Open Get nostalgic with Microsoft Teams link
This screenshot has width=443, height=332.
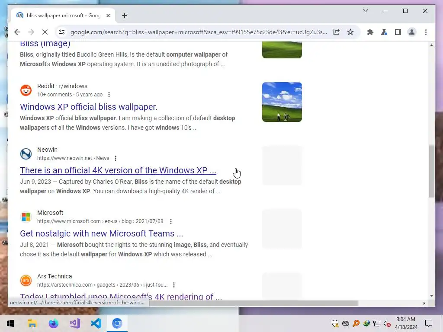[x=101, y=233]
